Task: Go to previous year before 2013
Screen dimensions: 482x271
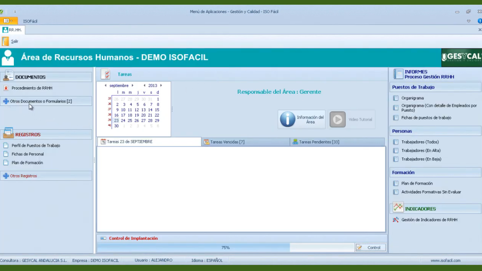Action: [144, 86]
